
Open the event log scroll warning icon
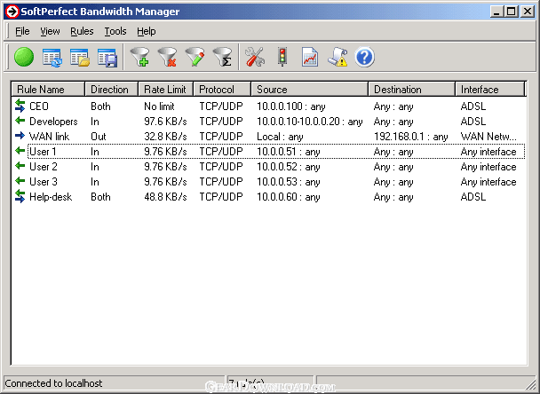337,57
